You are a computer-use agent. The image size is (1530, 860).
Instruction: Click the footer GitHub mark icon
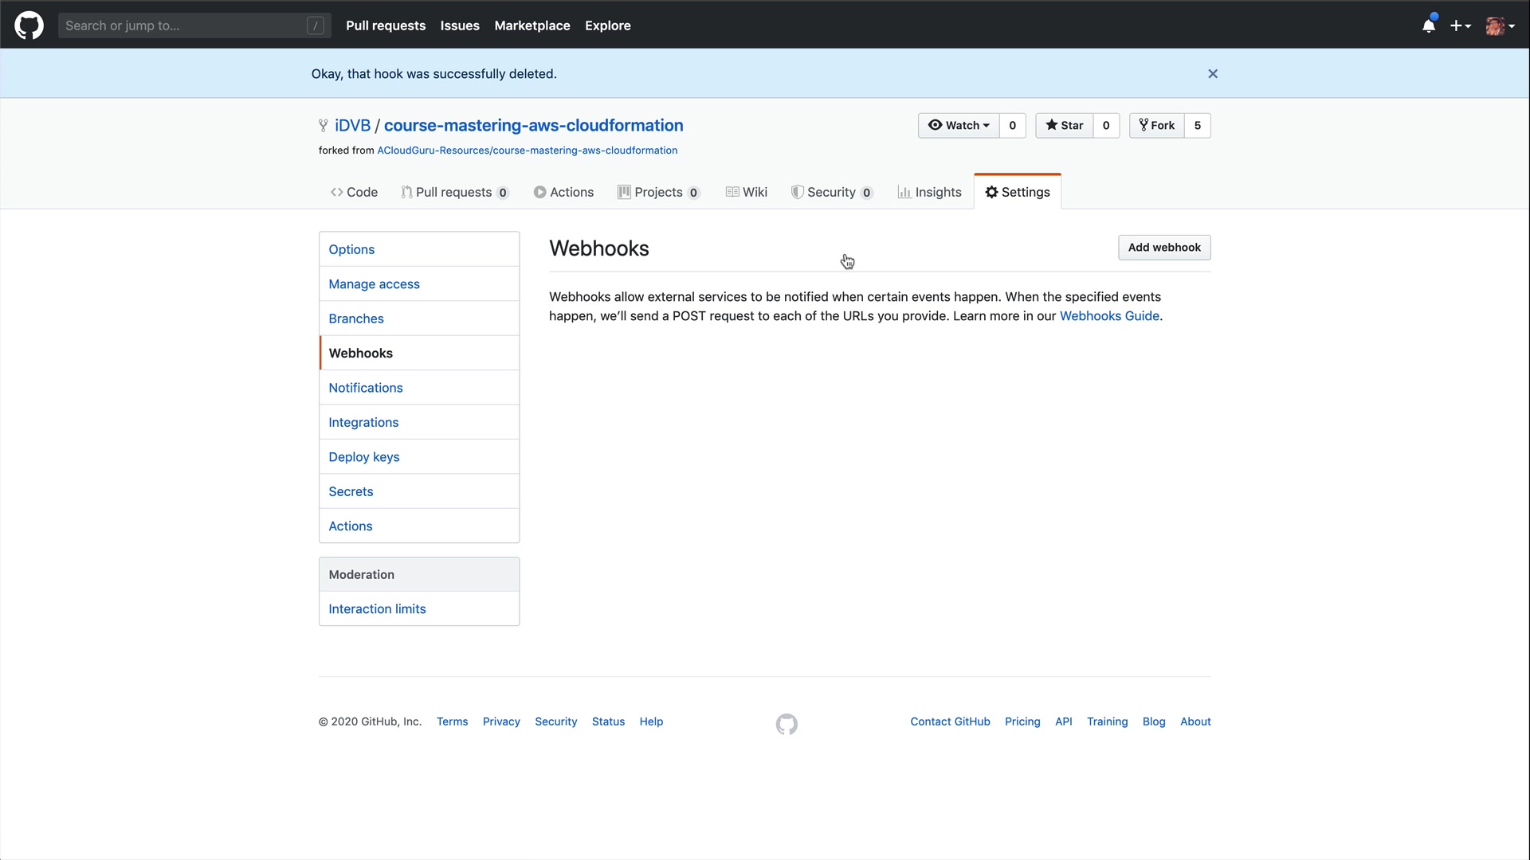pos(787,724)
